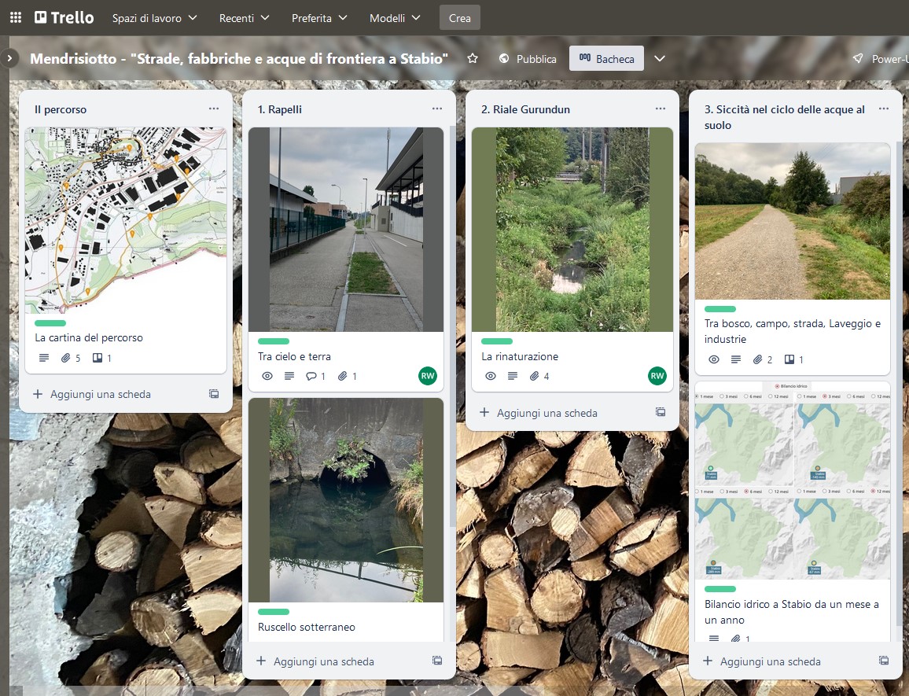
Task: Click the Trello home logo
Action: [64, 17]
